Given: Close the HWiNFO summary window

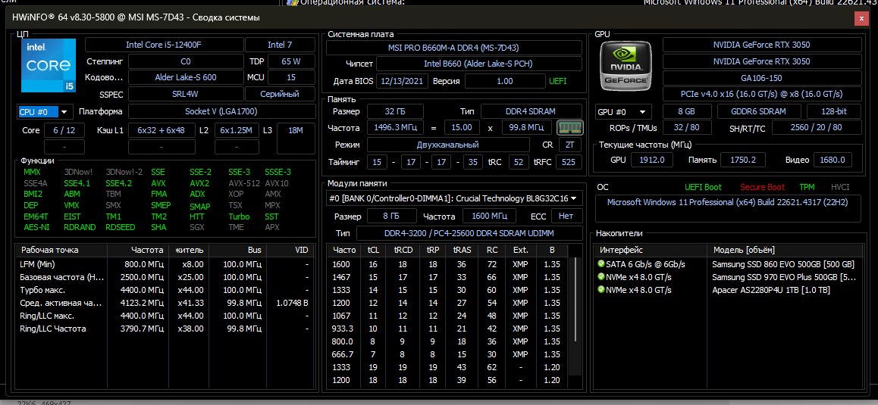Looking at the screenshot, I should click(862, 18).
